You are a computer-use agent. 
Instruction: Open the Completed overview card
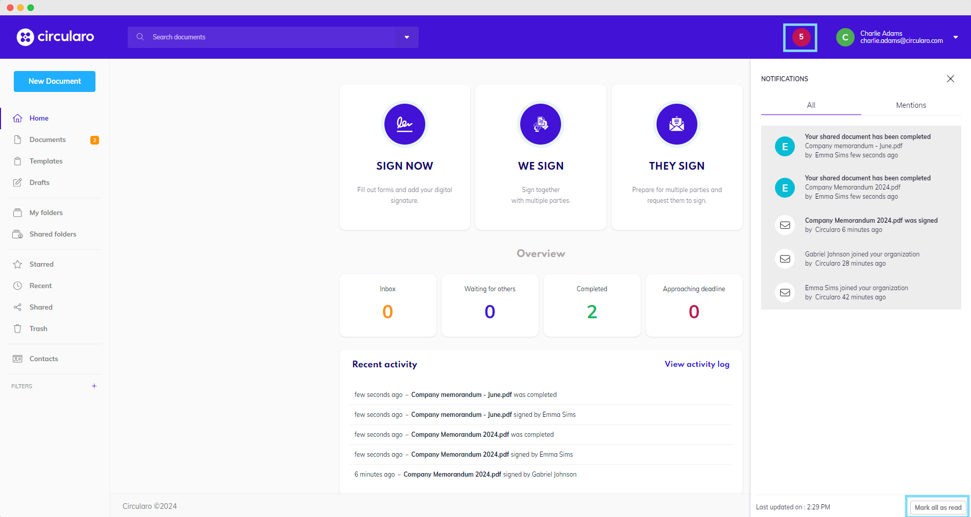coord(592,305)
